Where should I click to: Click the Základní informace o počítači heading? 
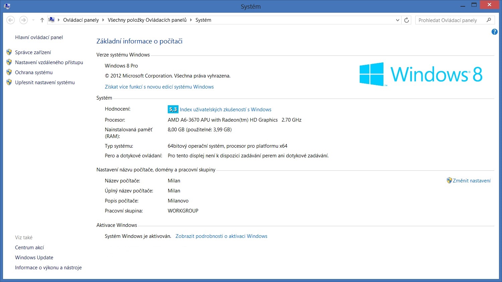click(139, 41)
